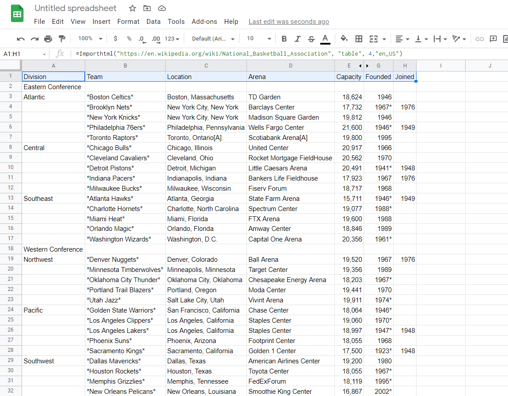This screenshot has width=508, height=396.
Task: Rename the Untitled spreadsheet title
Action: pos(76,8)
